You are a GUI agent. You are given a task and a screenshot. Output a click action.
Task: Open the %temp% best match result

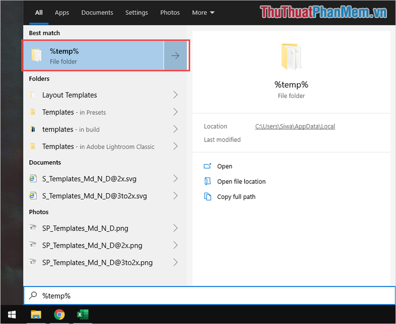[93, 56]
